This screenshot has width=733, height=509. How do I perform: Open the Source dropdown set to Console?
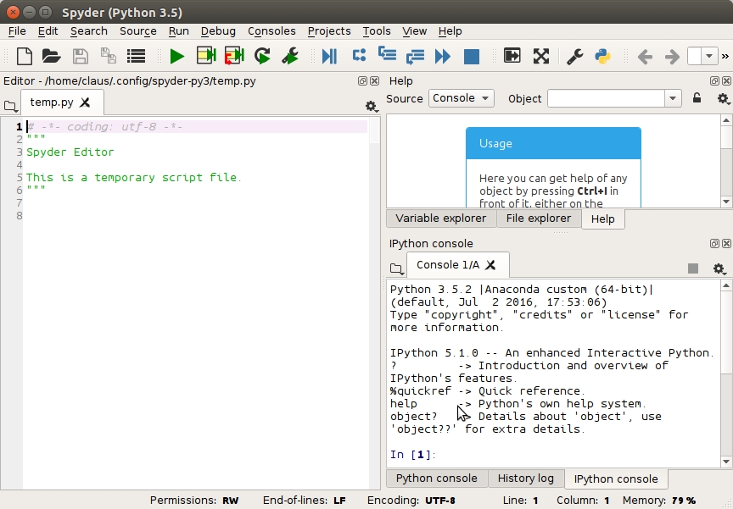pos(461,98)
